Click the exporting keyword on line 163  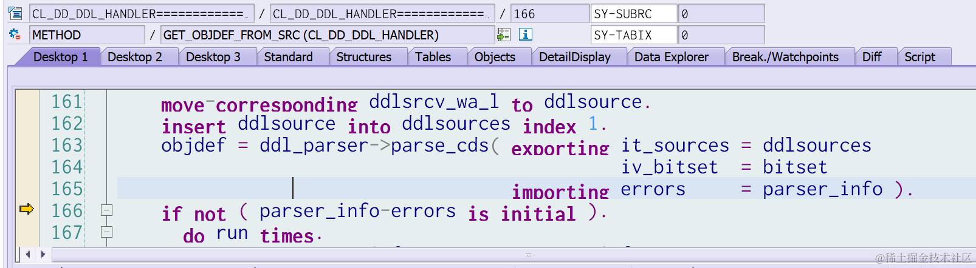pos(560,148)
